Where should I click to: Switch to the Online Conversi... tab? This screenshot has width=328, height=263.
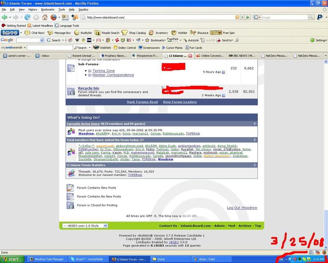tap(210, 55)
